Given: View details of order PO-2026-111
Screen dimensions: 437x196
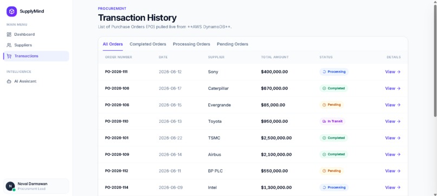Looking at the screenshot, I should tap(393, 72).
